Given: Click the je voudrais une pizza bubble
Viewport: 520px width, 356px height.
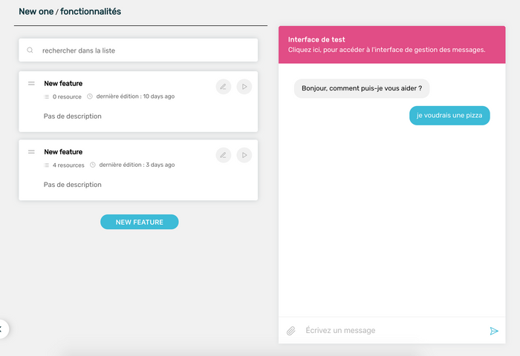Looking at the screenshot, I should (449, 116).
